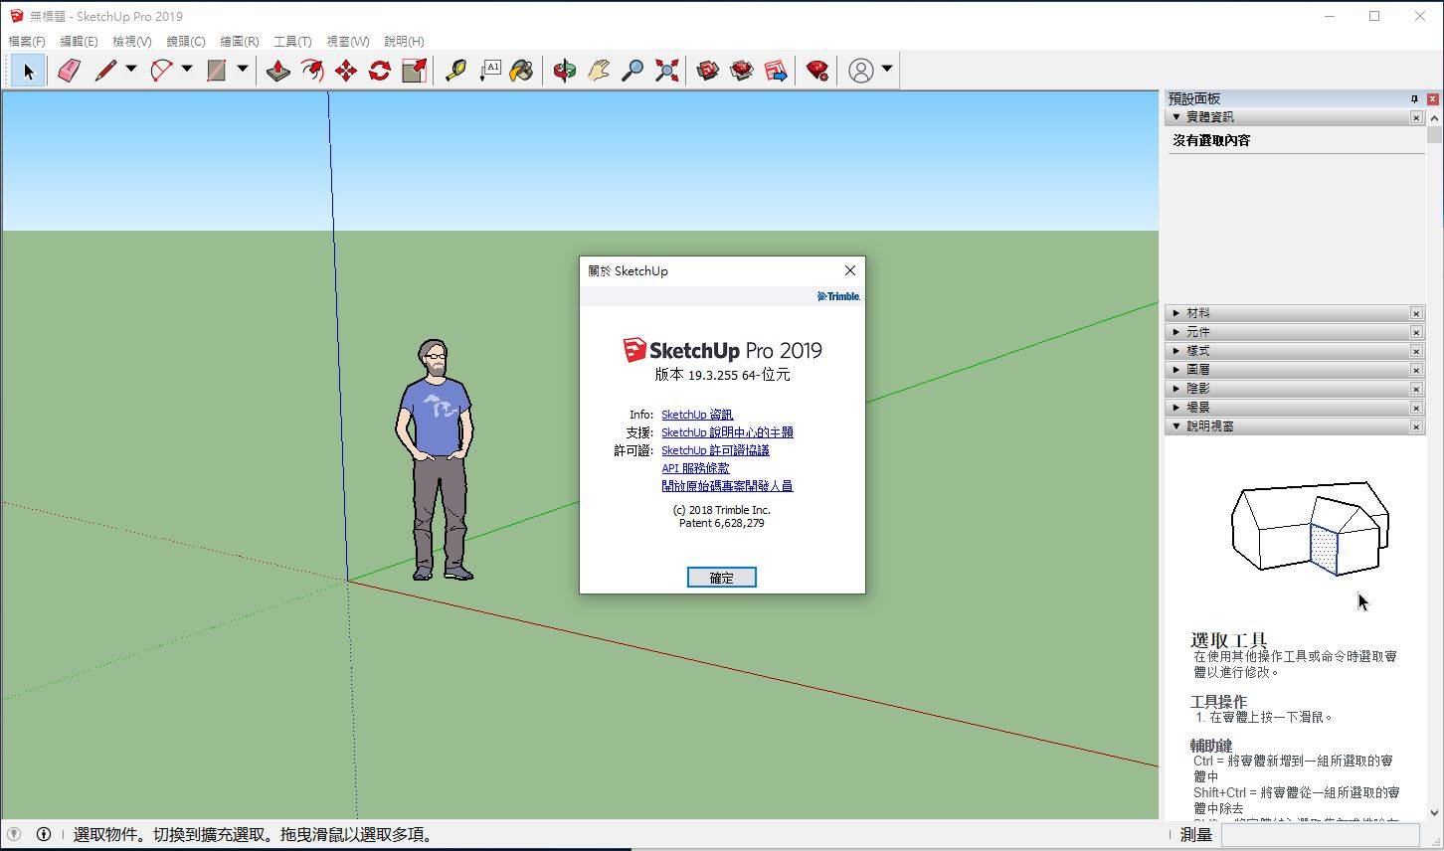Viewport: 1444px width, 851px height.
Task: Select the Zoom magnifier tool
Action: point(632,71)
